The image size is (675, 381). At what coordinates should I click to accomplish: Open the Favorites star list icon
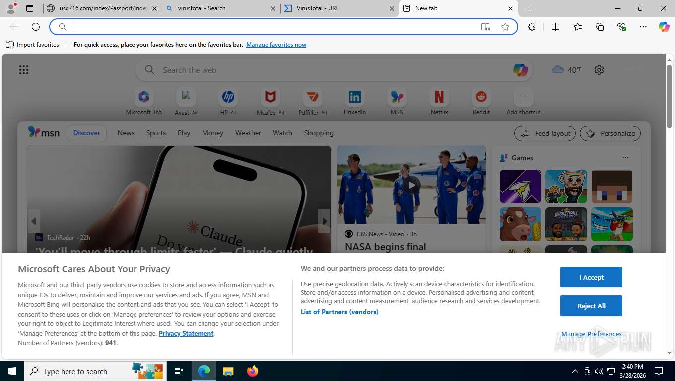(x=578, y=27)
